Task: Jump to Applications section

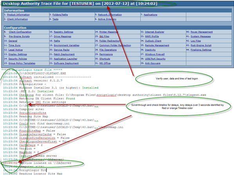Action: click(150, 14)
